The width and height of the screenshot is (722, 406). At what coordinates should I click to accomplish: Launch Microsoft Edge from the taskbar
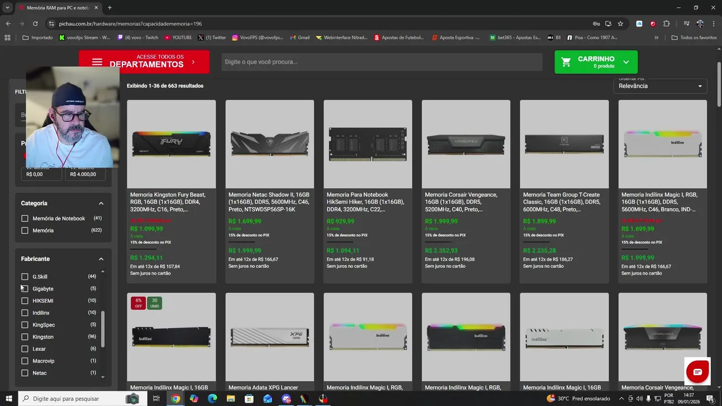click(212, 399)
